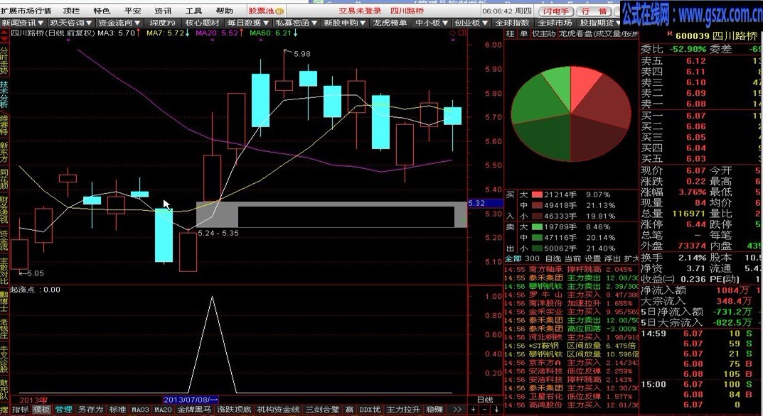
Task: Expand the 创业板 dropdown
Action: tap(471, 22)
